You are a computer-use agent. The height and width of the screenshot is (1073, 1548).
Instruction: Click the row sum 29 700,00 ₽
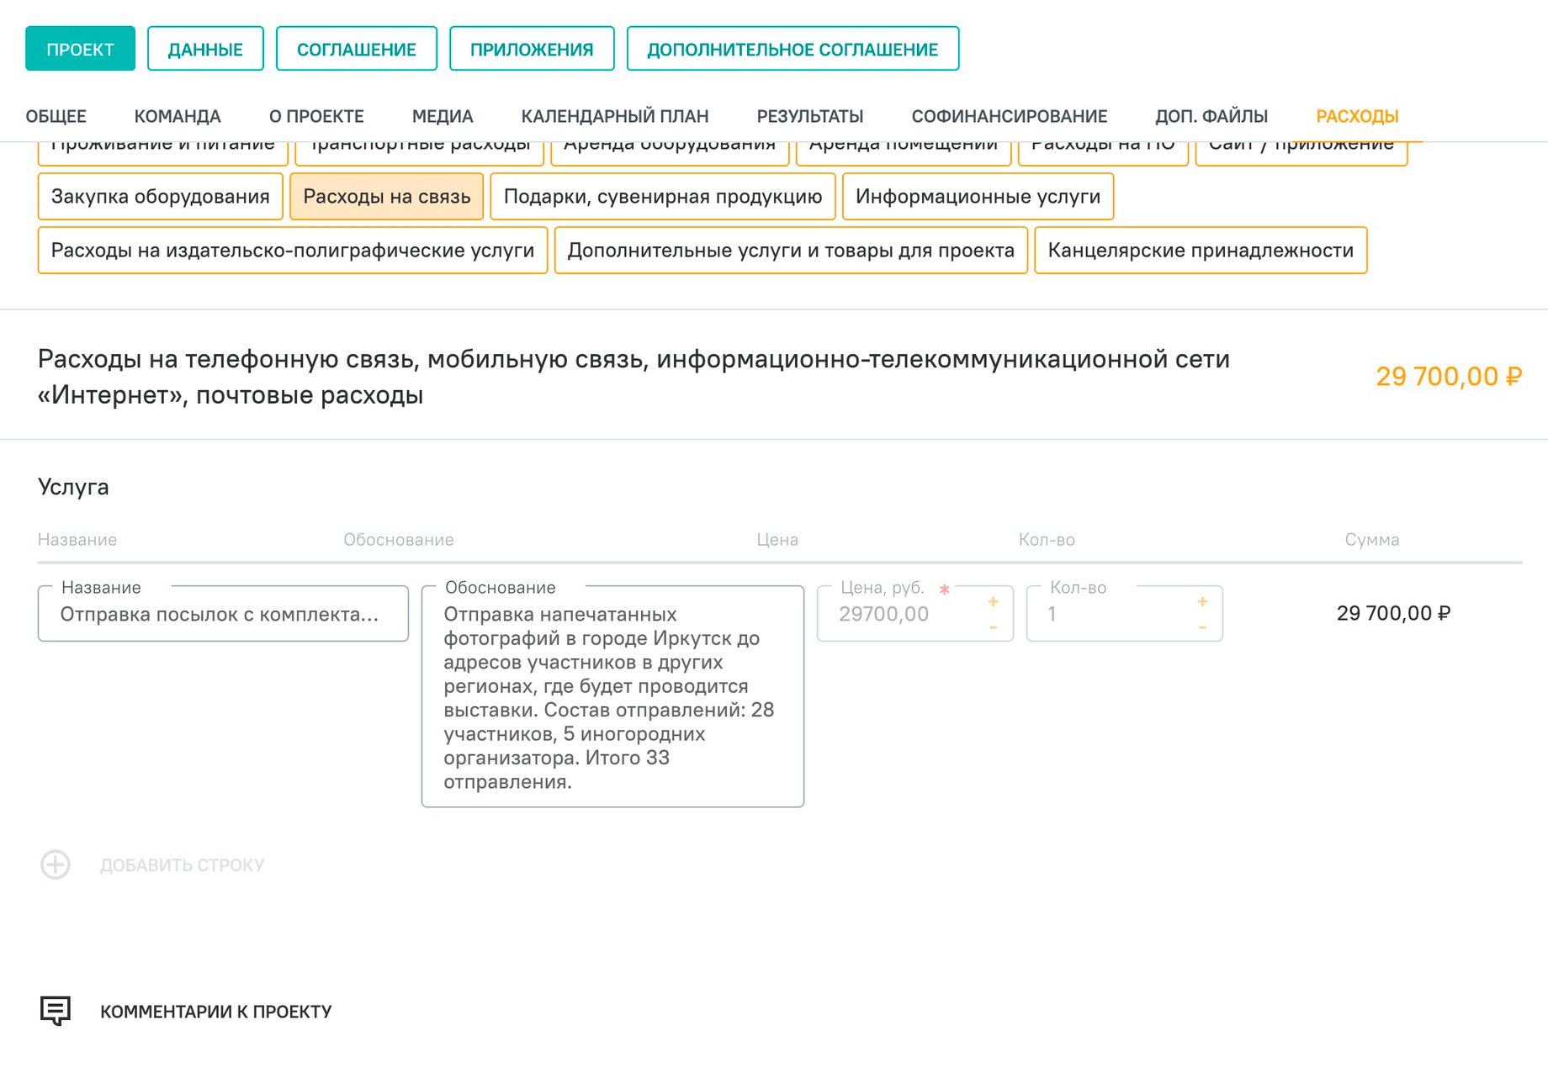click(x=1393, y=613)
